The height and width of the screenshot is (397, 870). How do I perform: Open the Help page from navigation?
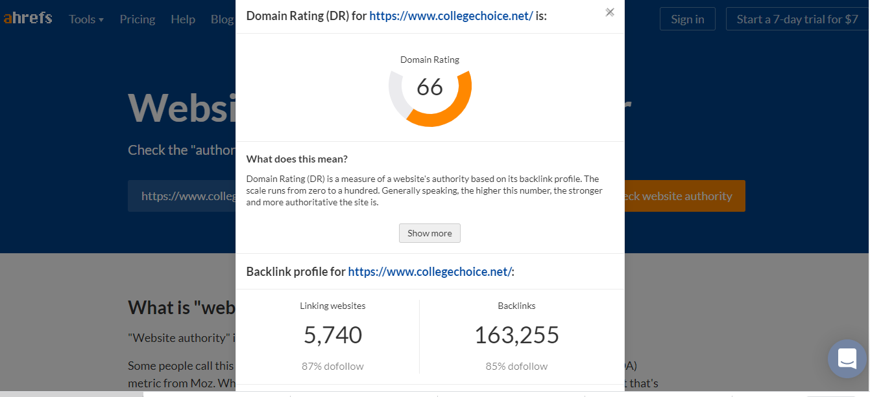tap(183, 19)
